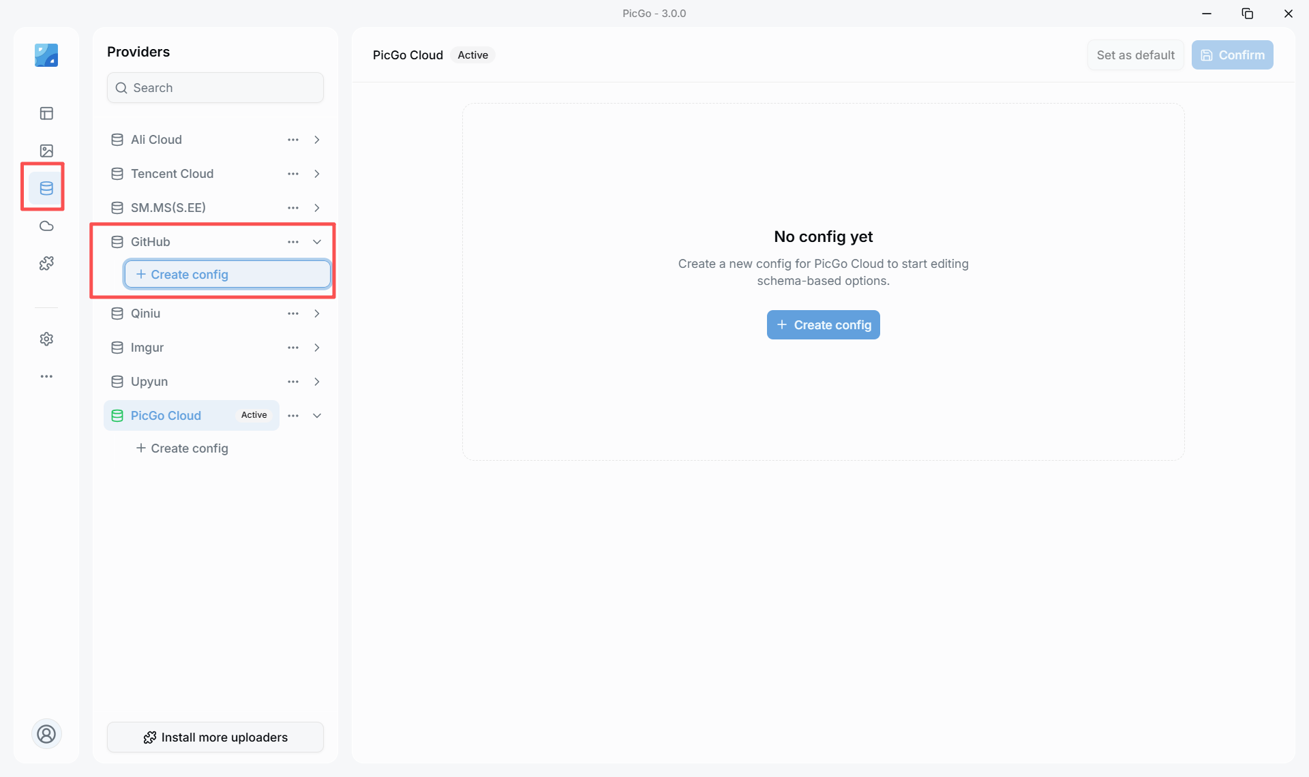Click the blue Create config button

pyautogui.click(x=824, y=325)
